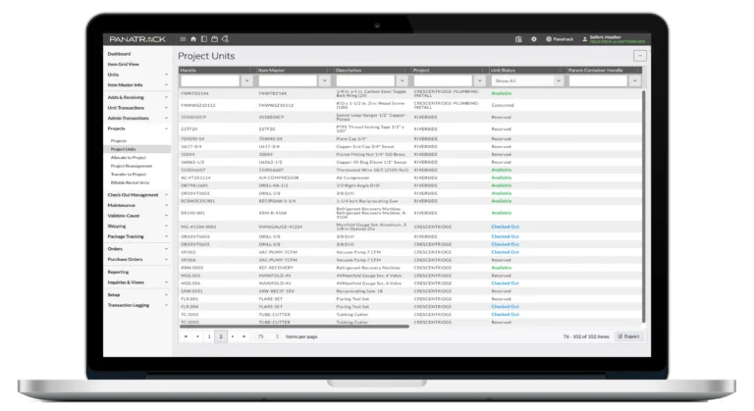Click Parent Container Handle filter input
The height and width of the screenshot is (411, 754).
click(x=599, y=80)
